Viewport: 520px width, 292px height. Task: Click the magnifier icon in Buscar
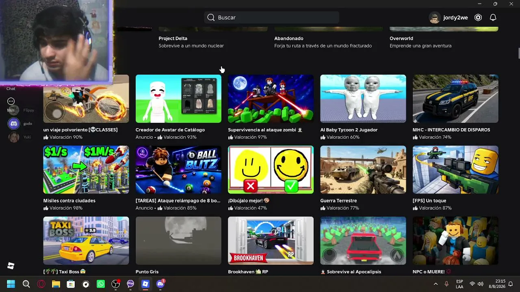pos(211,17)
